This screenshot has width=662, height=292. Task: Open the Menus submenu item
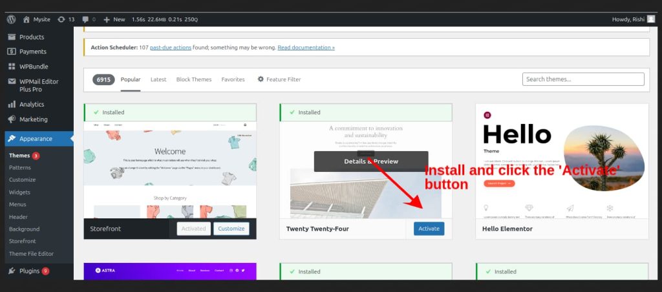[x=17, y=204]
